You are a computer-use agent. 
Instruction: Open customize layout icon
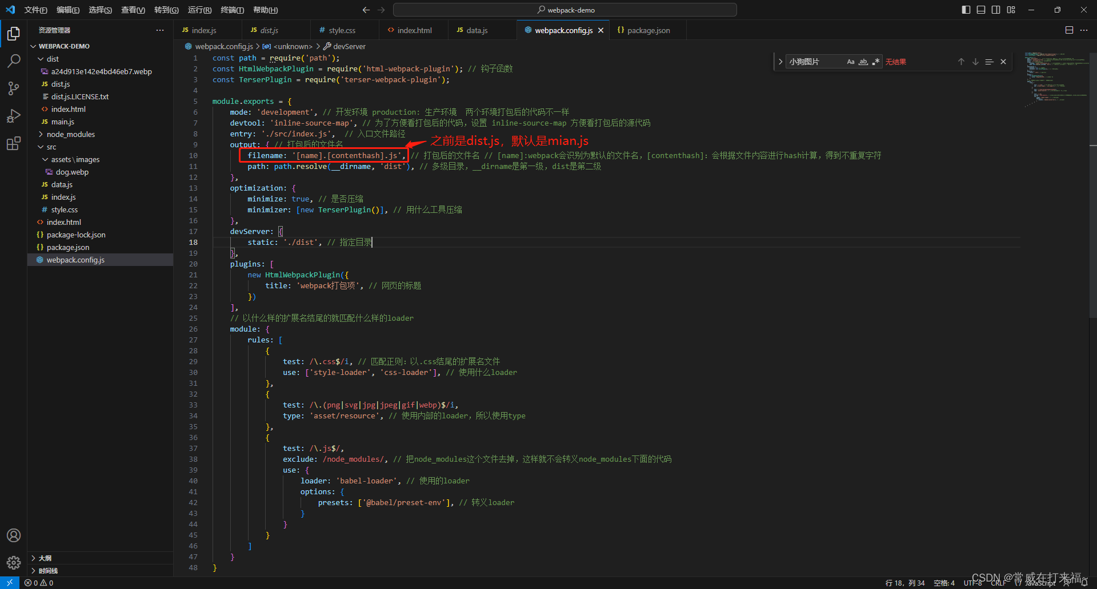[x=1011, y=10]
